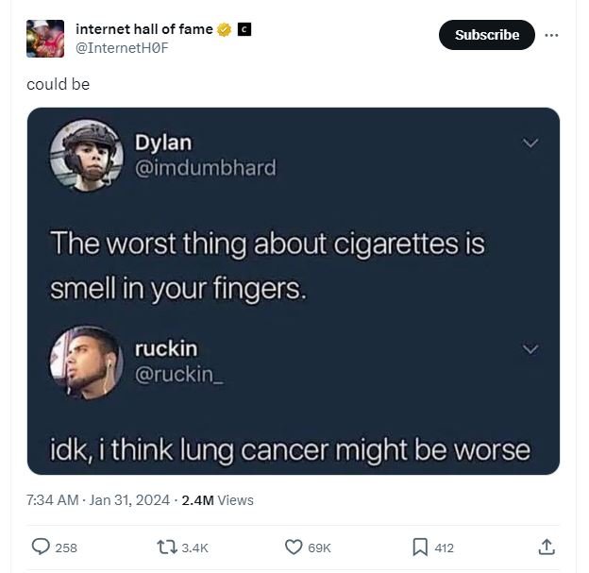The image size is (589, 573).
Task: Click Dylan's helmet profile picture
Action: pyautogui.click(x=87, y=156)
